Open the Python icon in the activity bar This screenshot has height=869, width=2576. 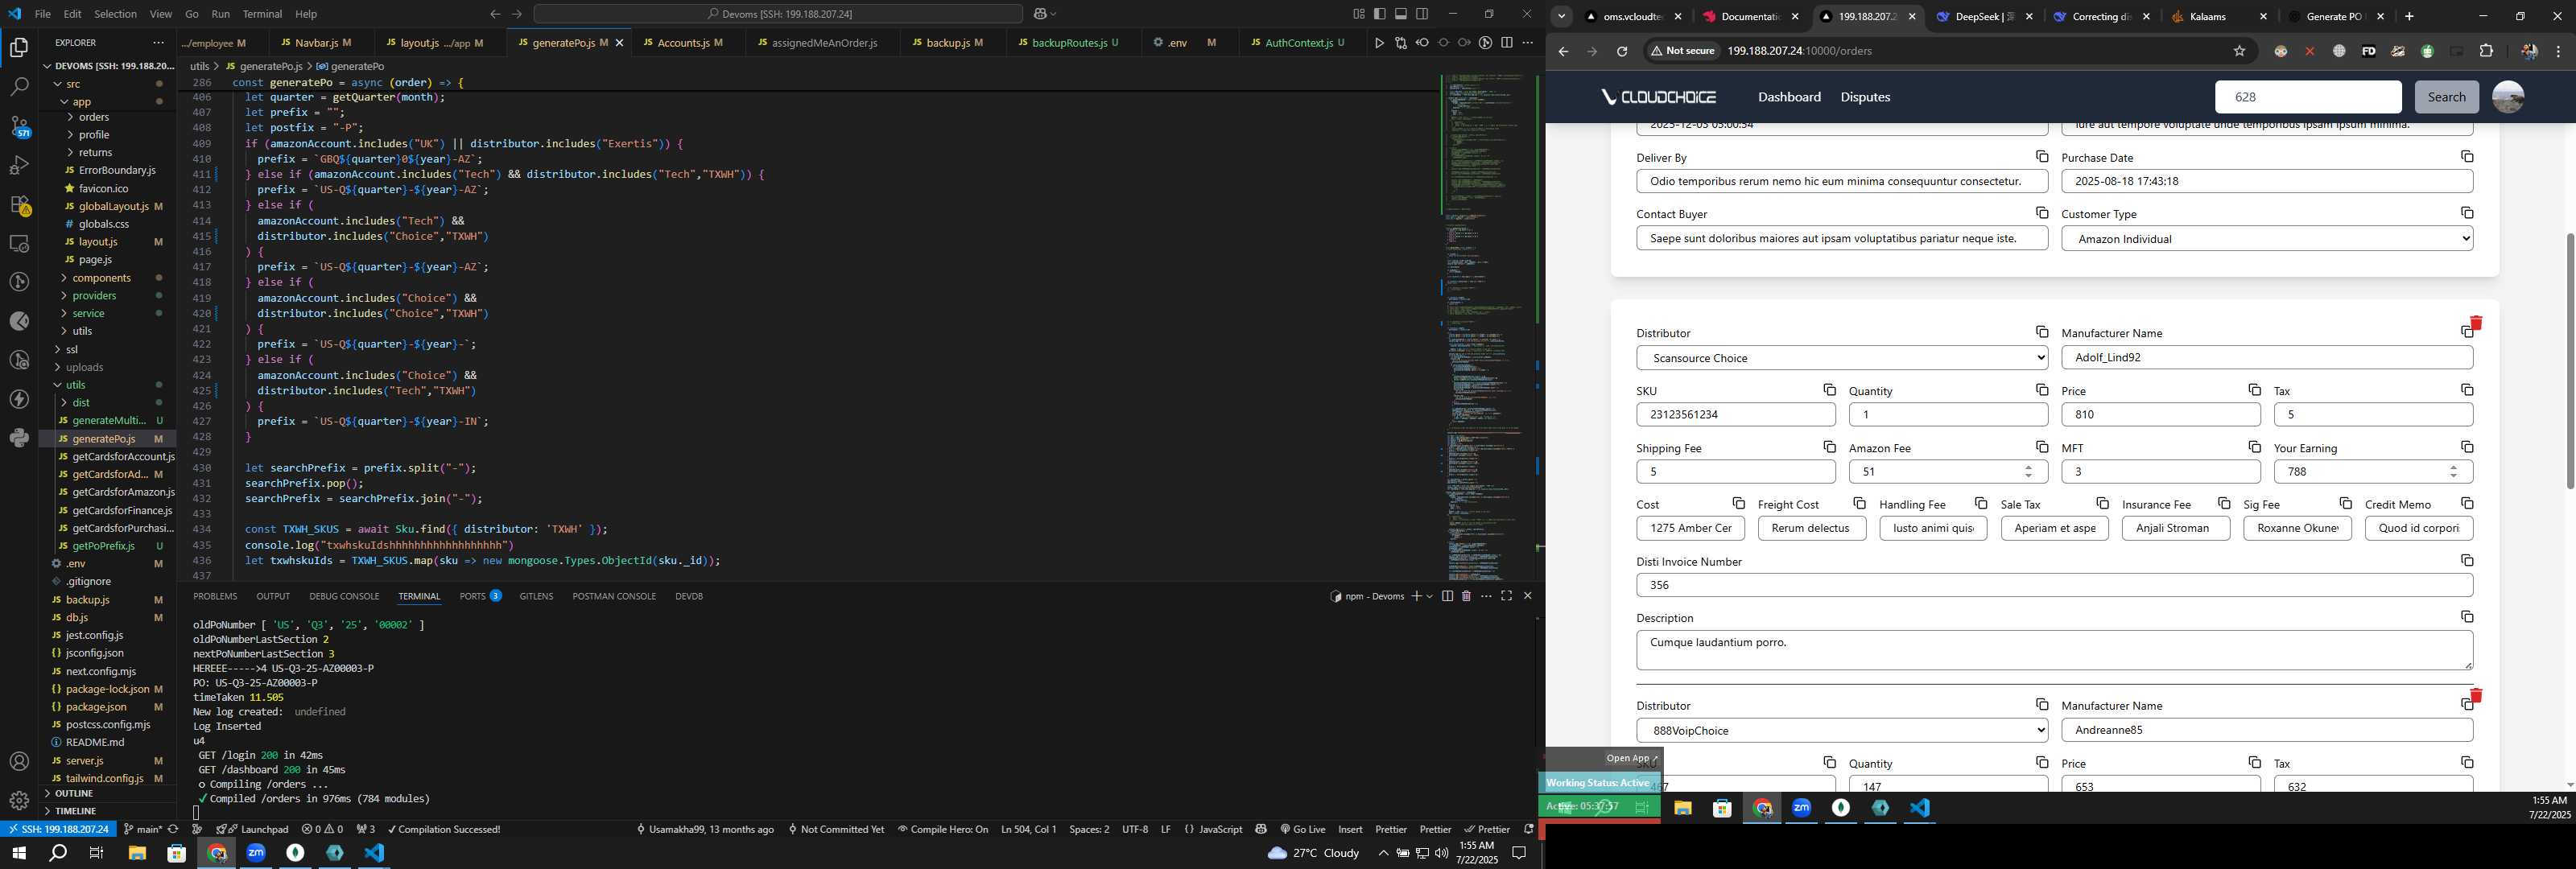pos(19,438)
